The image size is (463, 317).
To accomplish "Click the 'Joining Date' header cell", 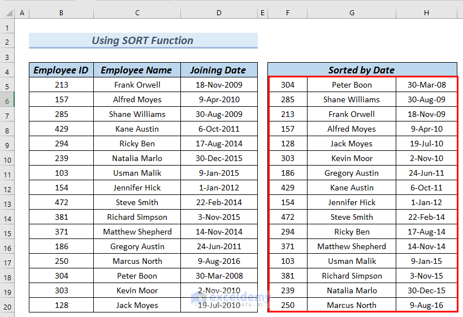I will (219, 70).
